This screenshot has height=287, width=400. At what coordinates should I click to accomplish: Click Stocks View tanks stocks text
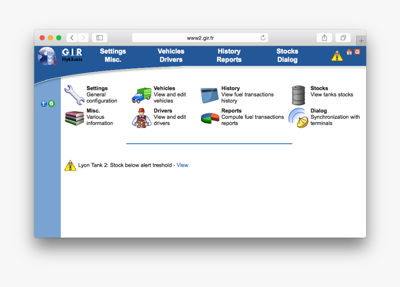coord(332,91)
